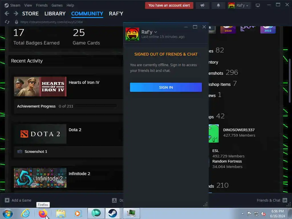Click the chat window resize grip

[205, 204]
